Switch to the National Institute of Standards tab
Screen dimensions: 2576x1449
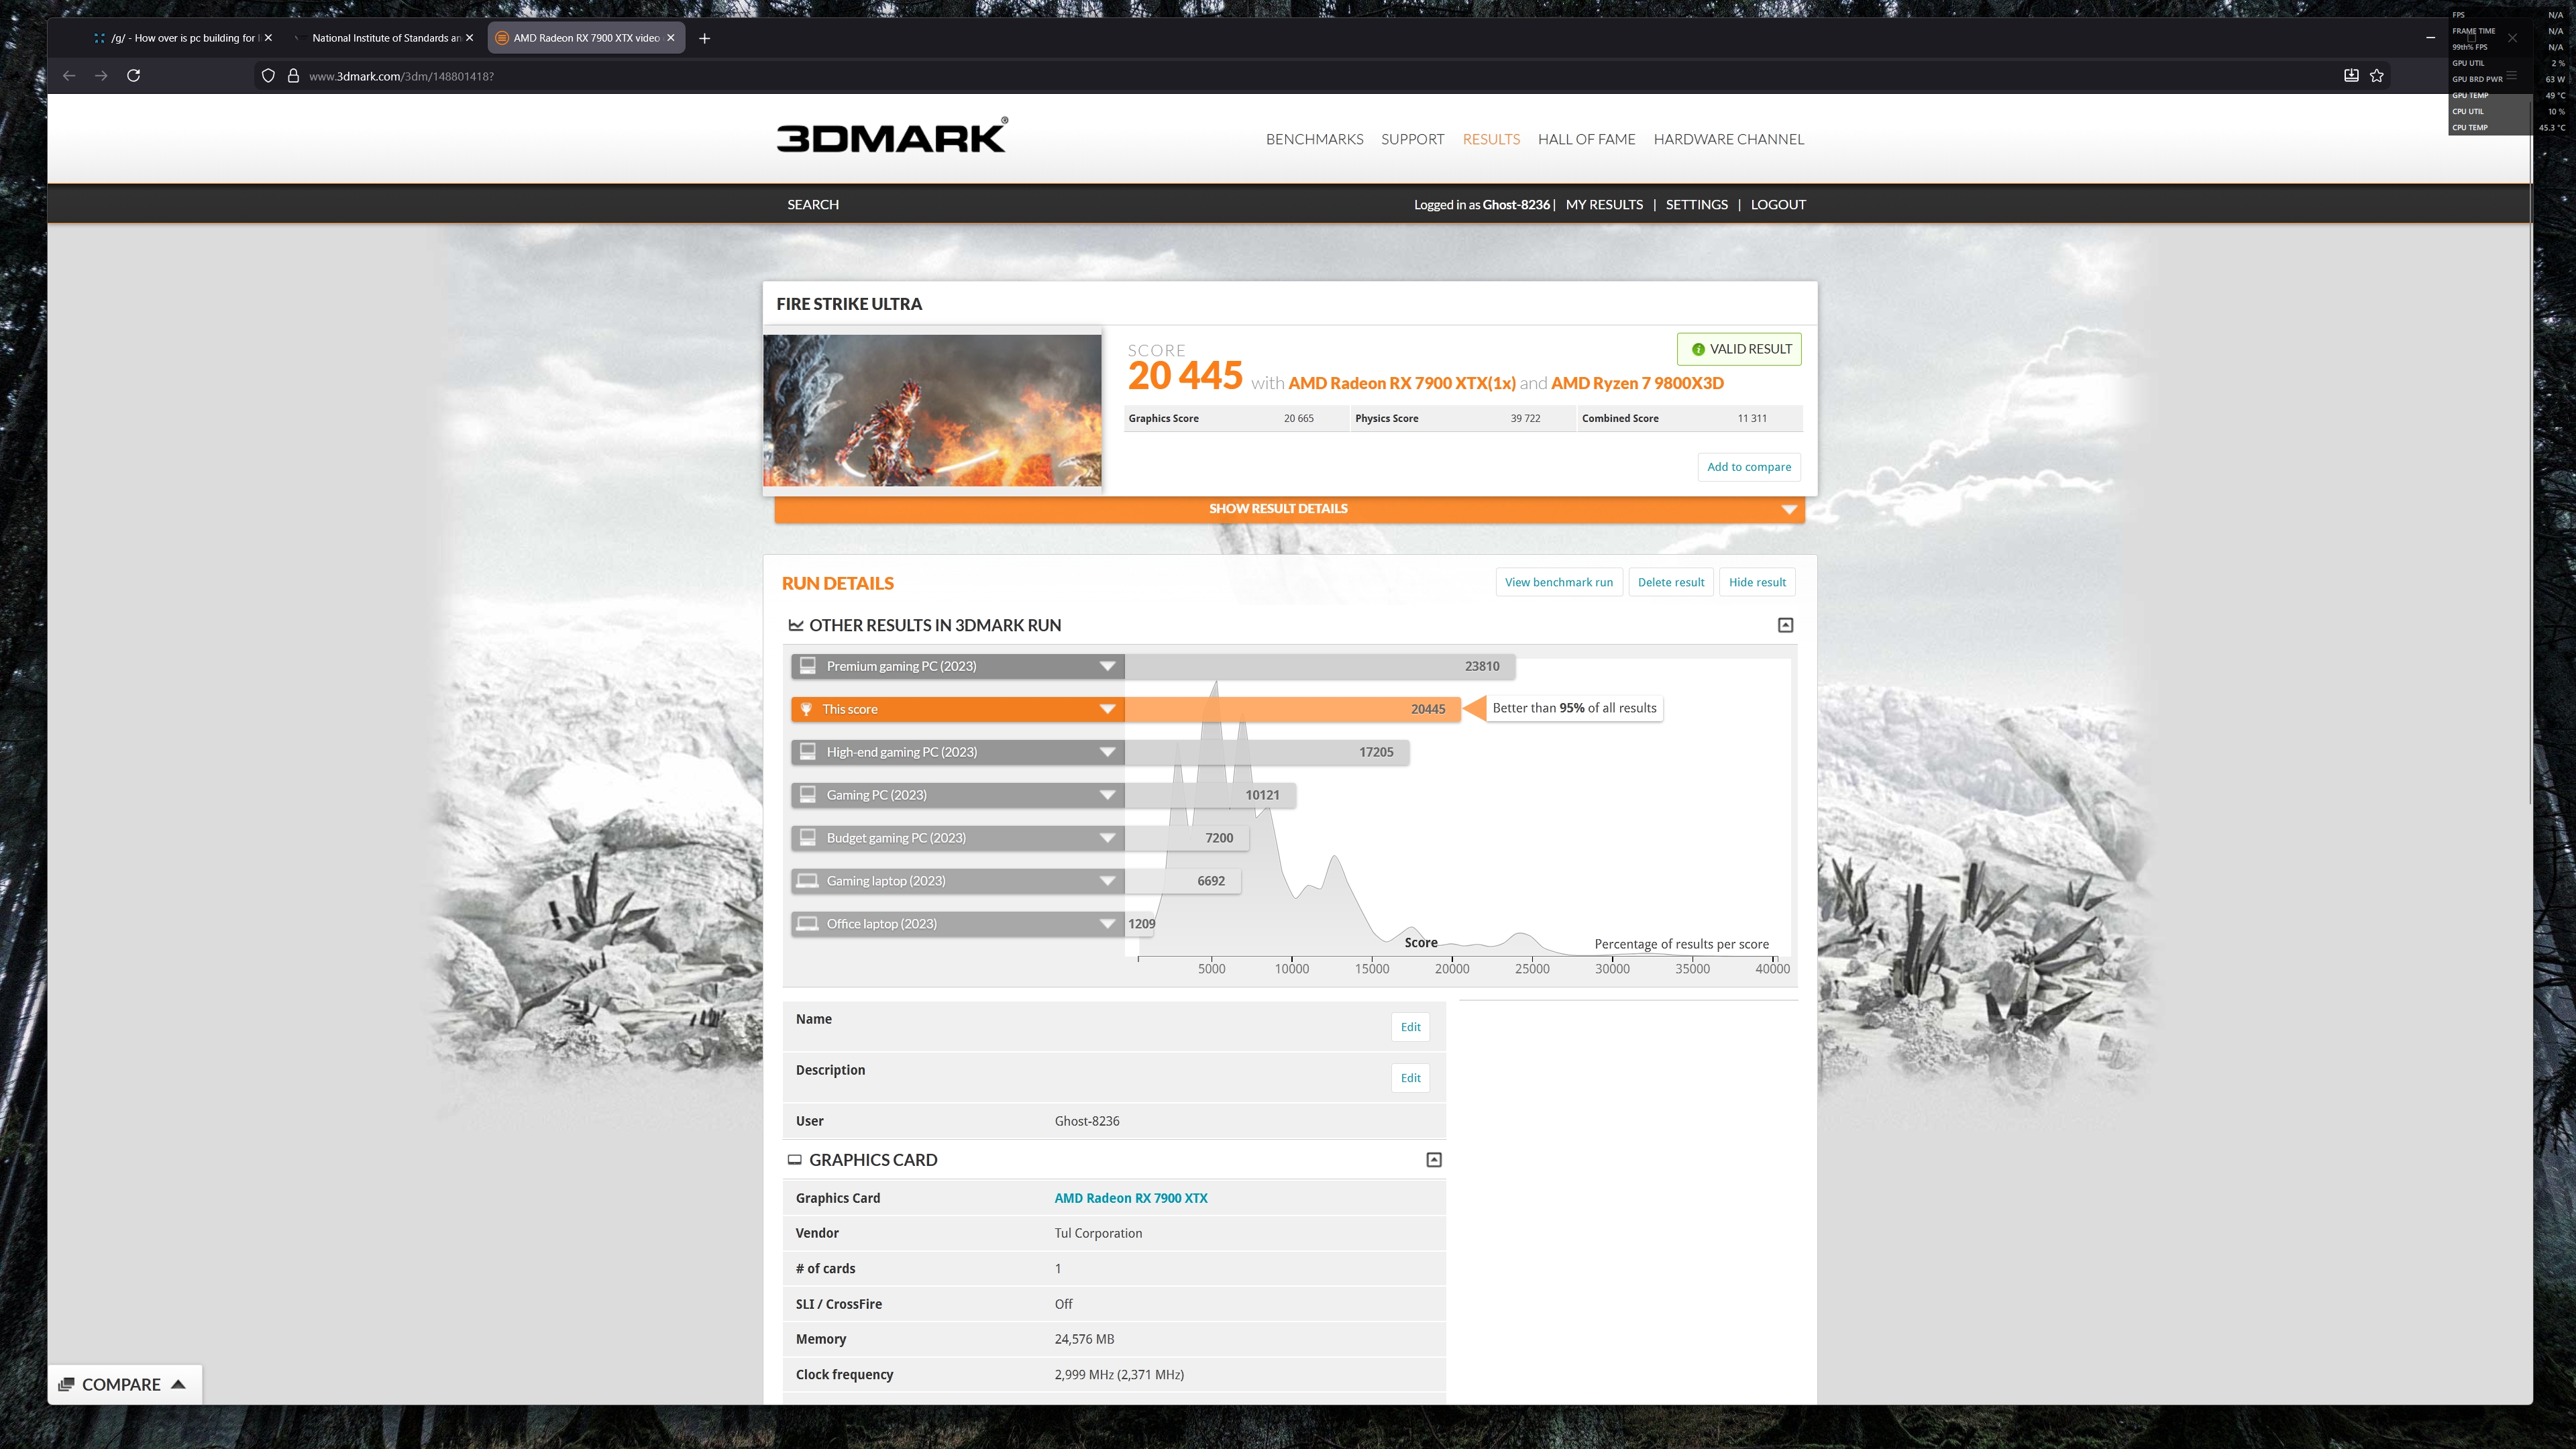point(385,38)
